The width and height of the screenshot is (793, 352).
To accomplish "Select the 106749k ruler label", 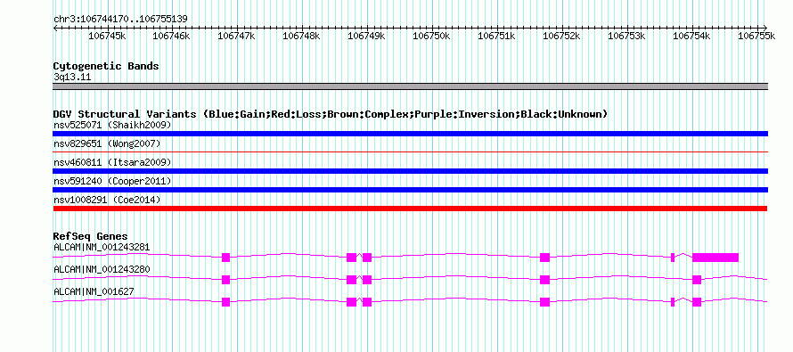I will pyautogui.click(x=367, y=36).
